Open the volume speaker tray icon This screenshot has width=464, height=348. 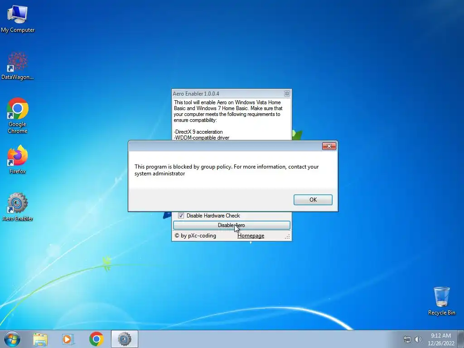pos(418,339)
